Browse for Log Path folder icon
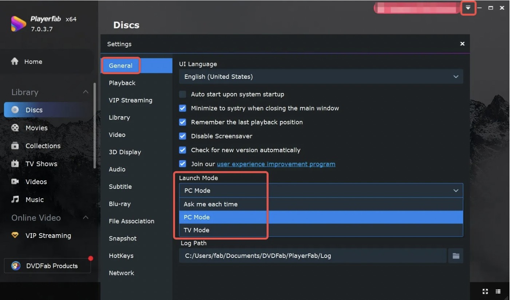511x300 pixels. pos(456,256)
